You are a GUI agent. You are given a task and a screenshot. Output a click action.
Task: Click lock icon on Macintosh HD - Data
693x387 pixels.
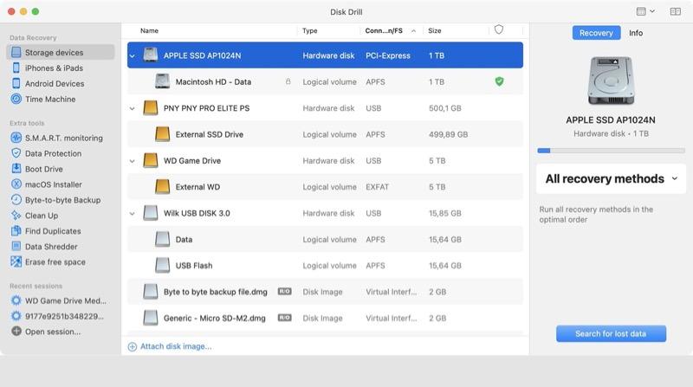[288, 81]
